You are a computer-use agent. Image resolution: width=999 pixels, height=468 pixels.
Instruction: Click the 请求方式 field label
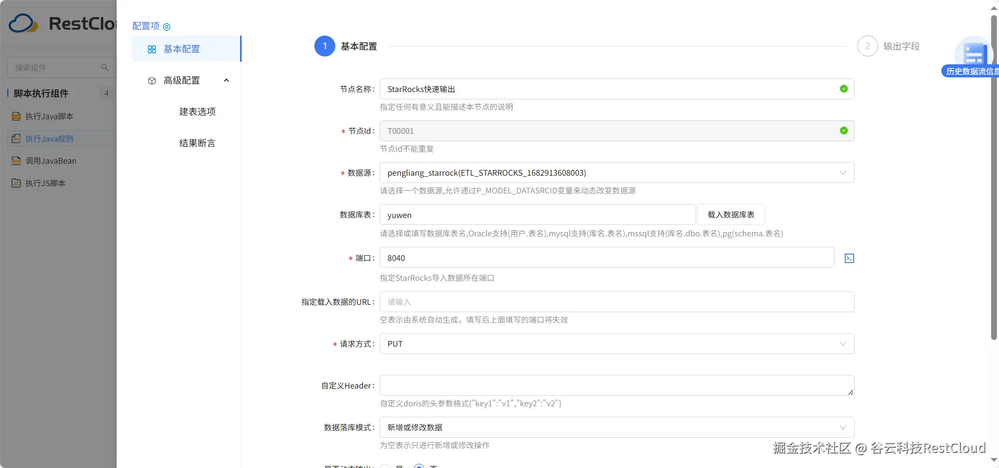coord(356,344)
